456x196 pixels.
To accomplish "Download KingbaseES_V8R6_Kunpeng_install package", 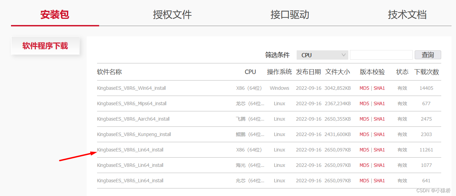I will pyautogui.click(x=134, y=134).
